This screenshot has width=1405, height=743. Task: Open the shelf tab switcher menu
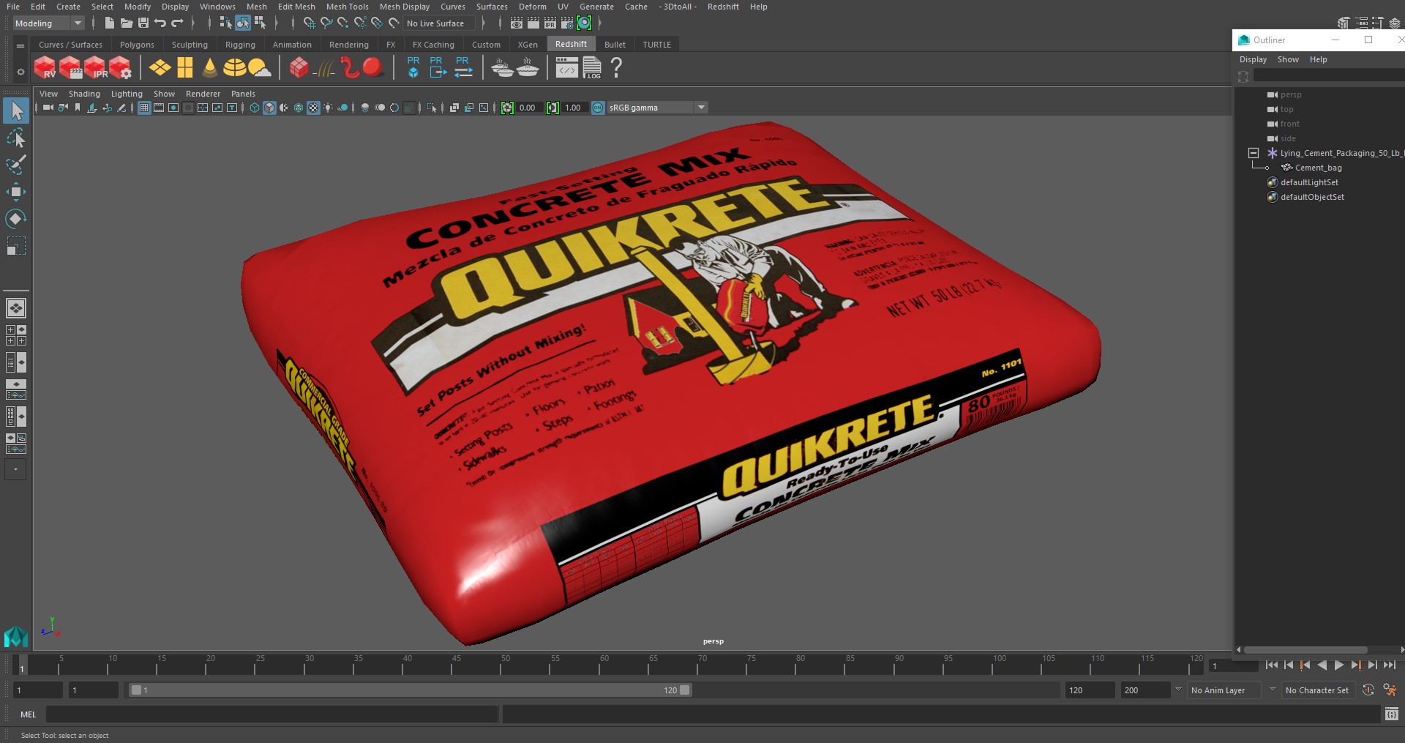click(x=20, y=45)
